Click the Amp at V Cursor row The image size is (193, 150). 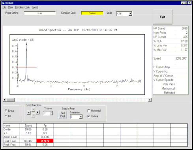tap(171, 75)
